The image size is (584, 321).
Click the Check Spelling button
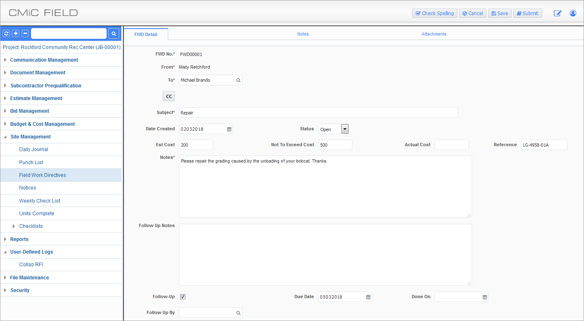click(x=435, y=13)
